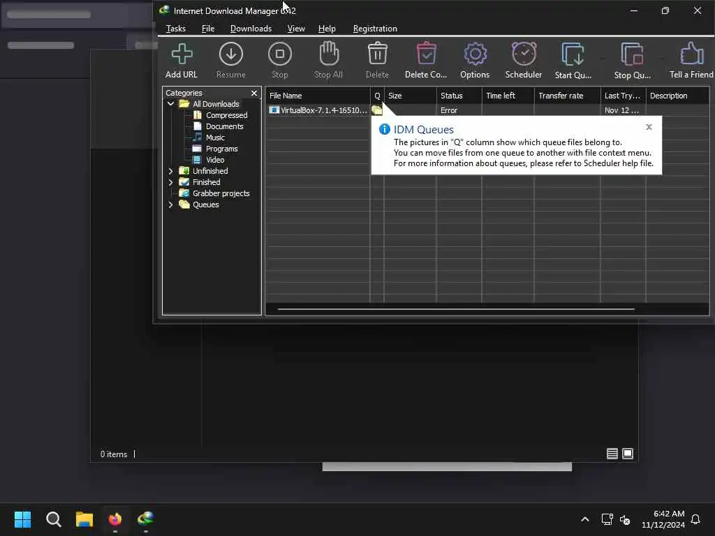Open the notification bell

[695, 519]
